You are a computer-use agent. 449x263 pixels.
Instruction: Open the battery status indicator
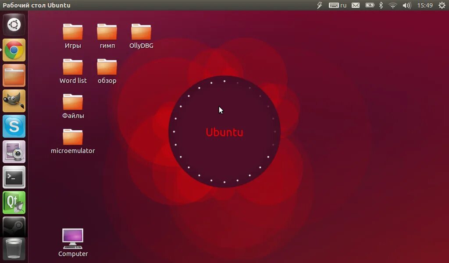[370, 5]
